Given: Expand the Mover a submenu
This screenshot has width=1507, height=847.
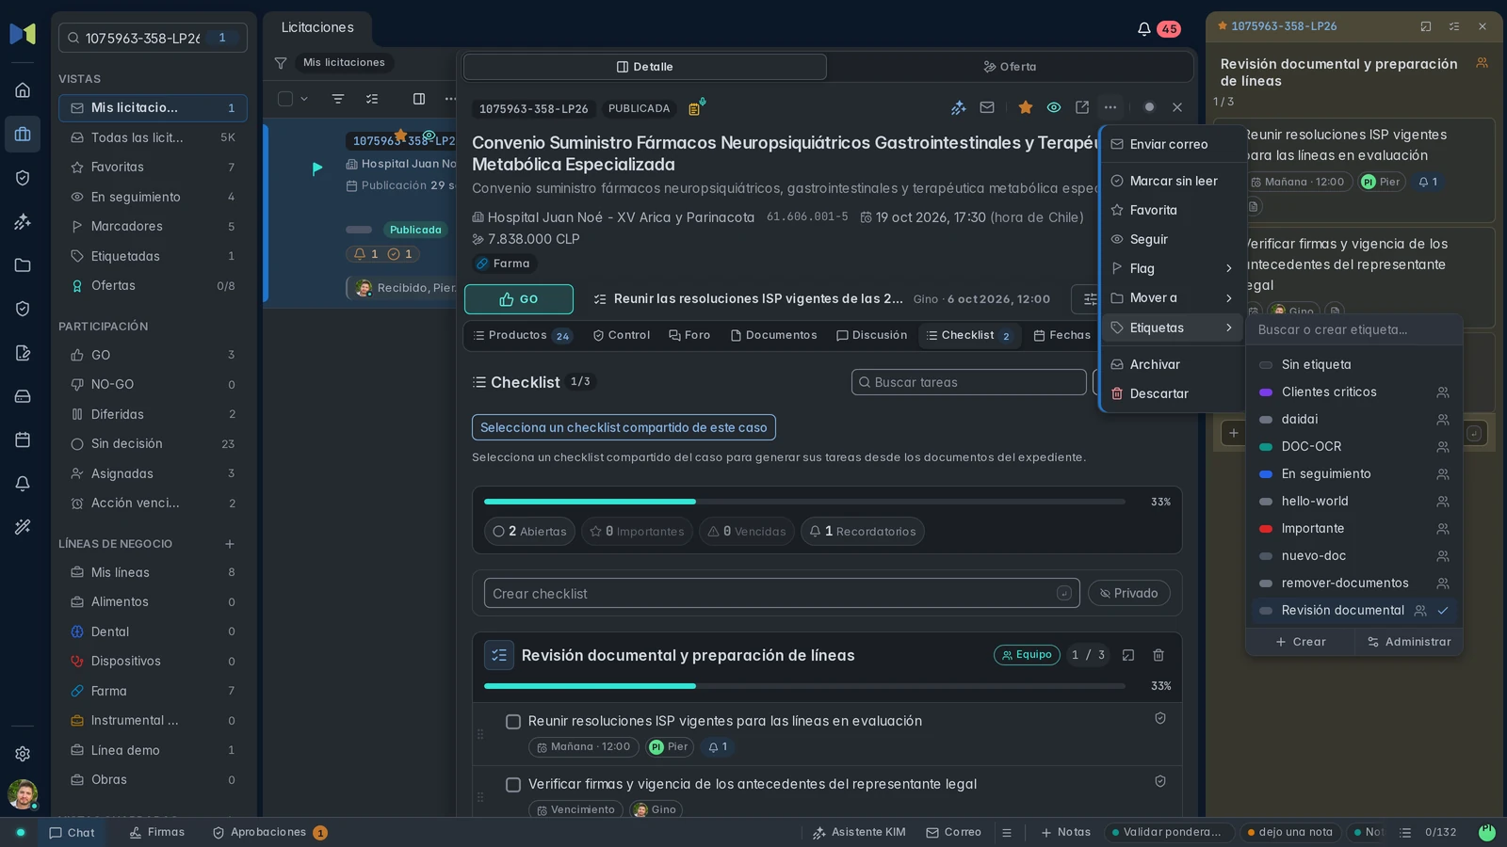Looking at the screenshot, I should pyautogui.click(x=1174, y=297).
